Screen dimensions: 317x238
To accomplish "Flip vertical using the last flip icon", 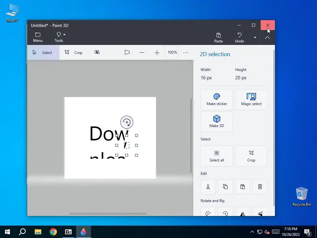I will (x=260, y=212).
